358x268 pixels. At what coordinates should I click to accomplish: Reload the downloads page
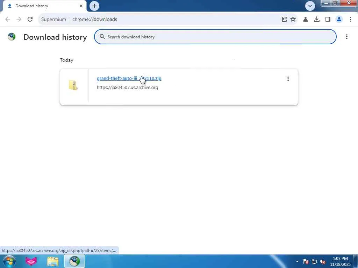[x=30, y=20]
